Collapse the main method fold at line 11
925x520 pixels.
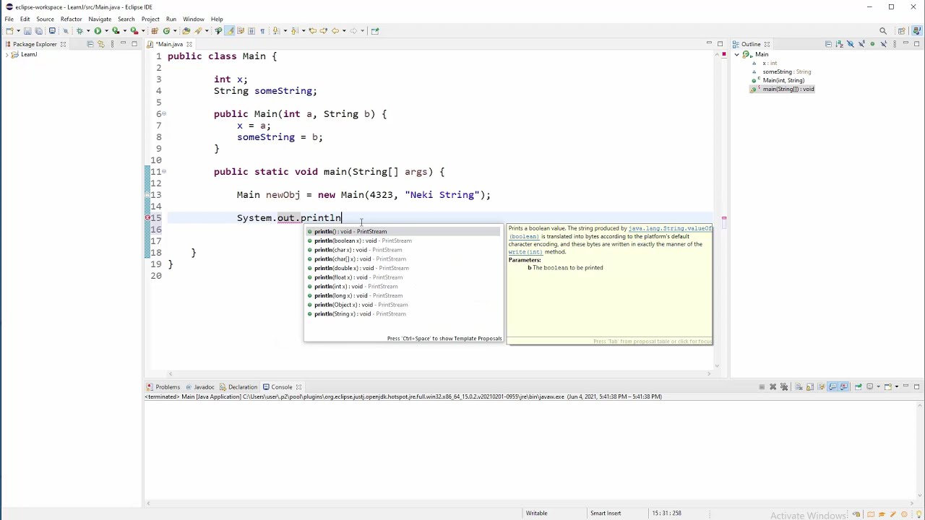coord(164,171)
